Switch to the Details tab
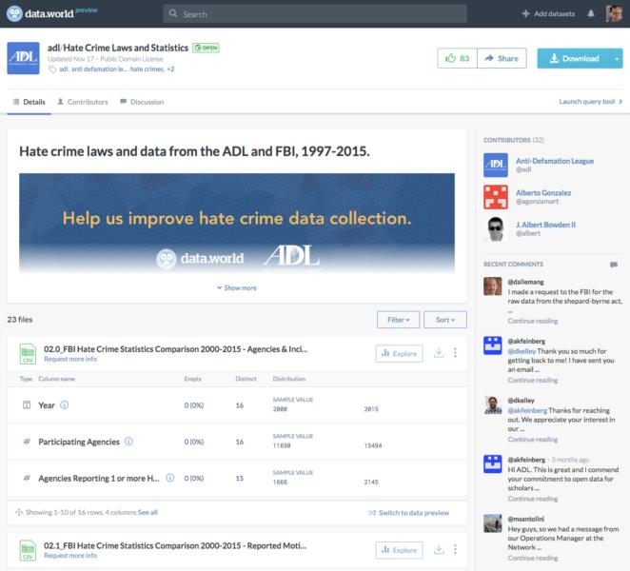Image resolution: width=630 pixels, height=571 pixels. click(x=29, y=102)
